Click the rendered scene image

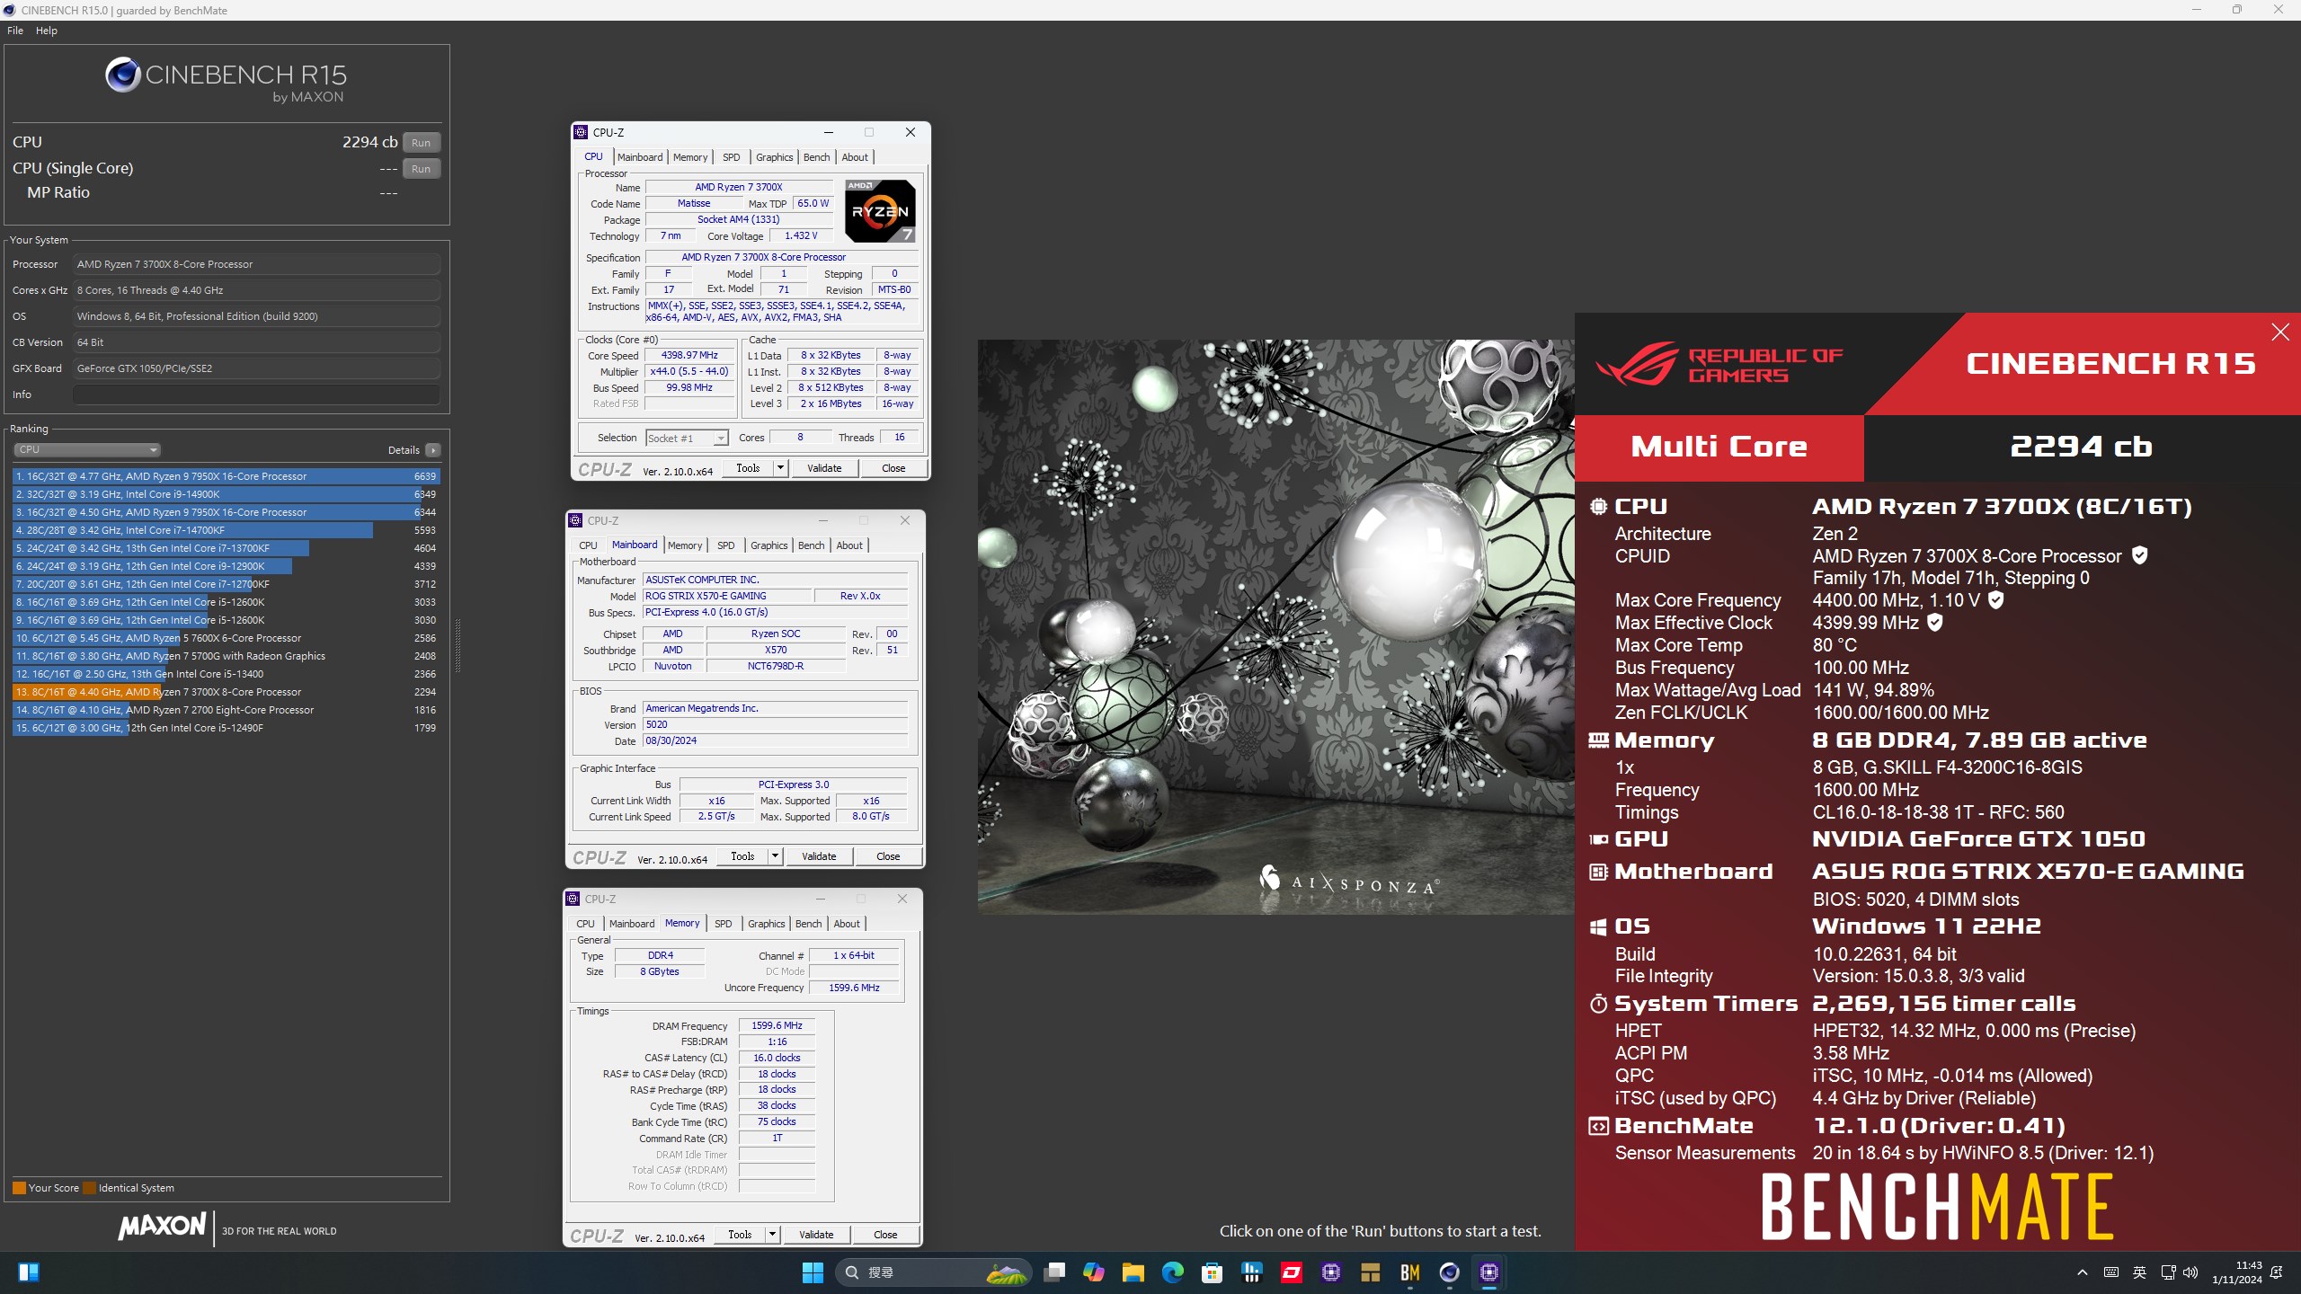coord(1275,626)
